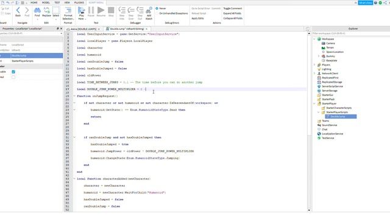The image size is (390, 219).
Task: Collapse the characterAdded function fold at line 43
Action: coord(74,179)
